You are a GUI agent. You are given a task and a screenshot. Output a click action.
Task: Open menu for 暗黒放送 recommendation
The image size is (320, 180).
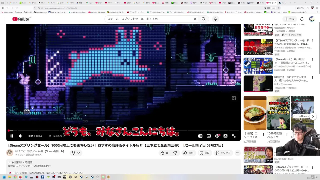pyautogui.click(x=312, y=78)
